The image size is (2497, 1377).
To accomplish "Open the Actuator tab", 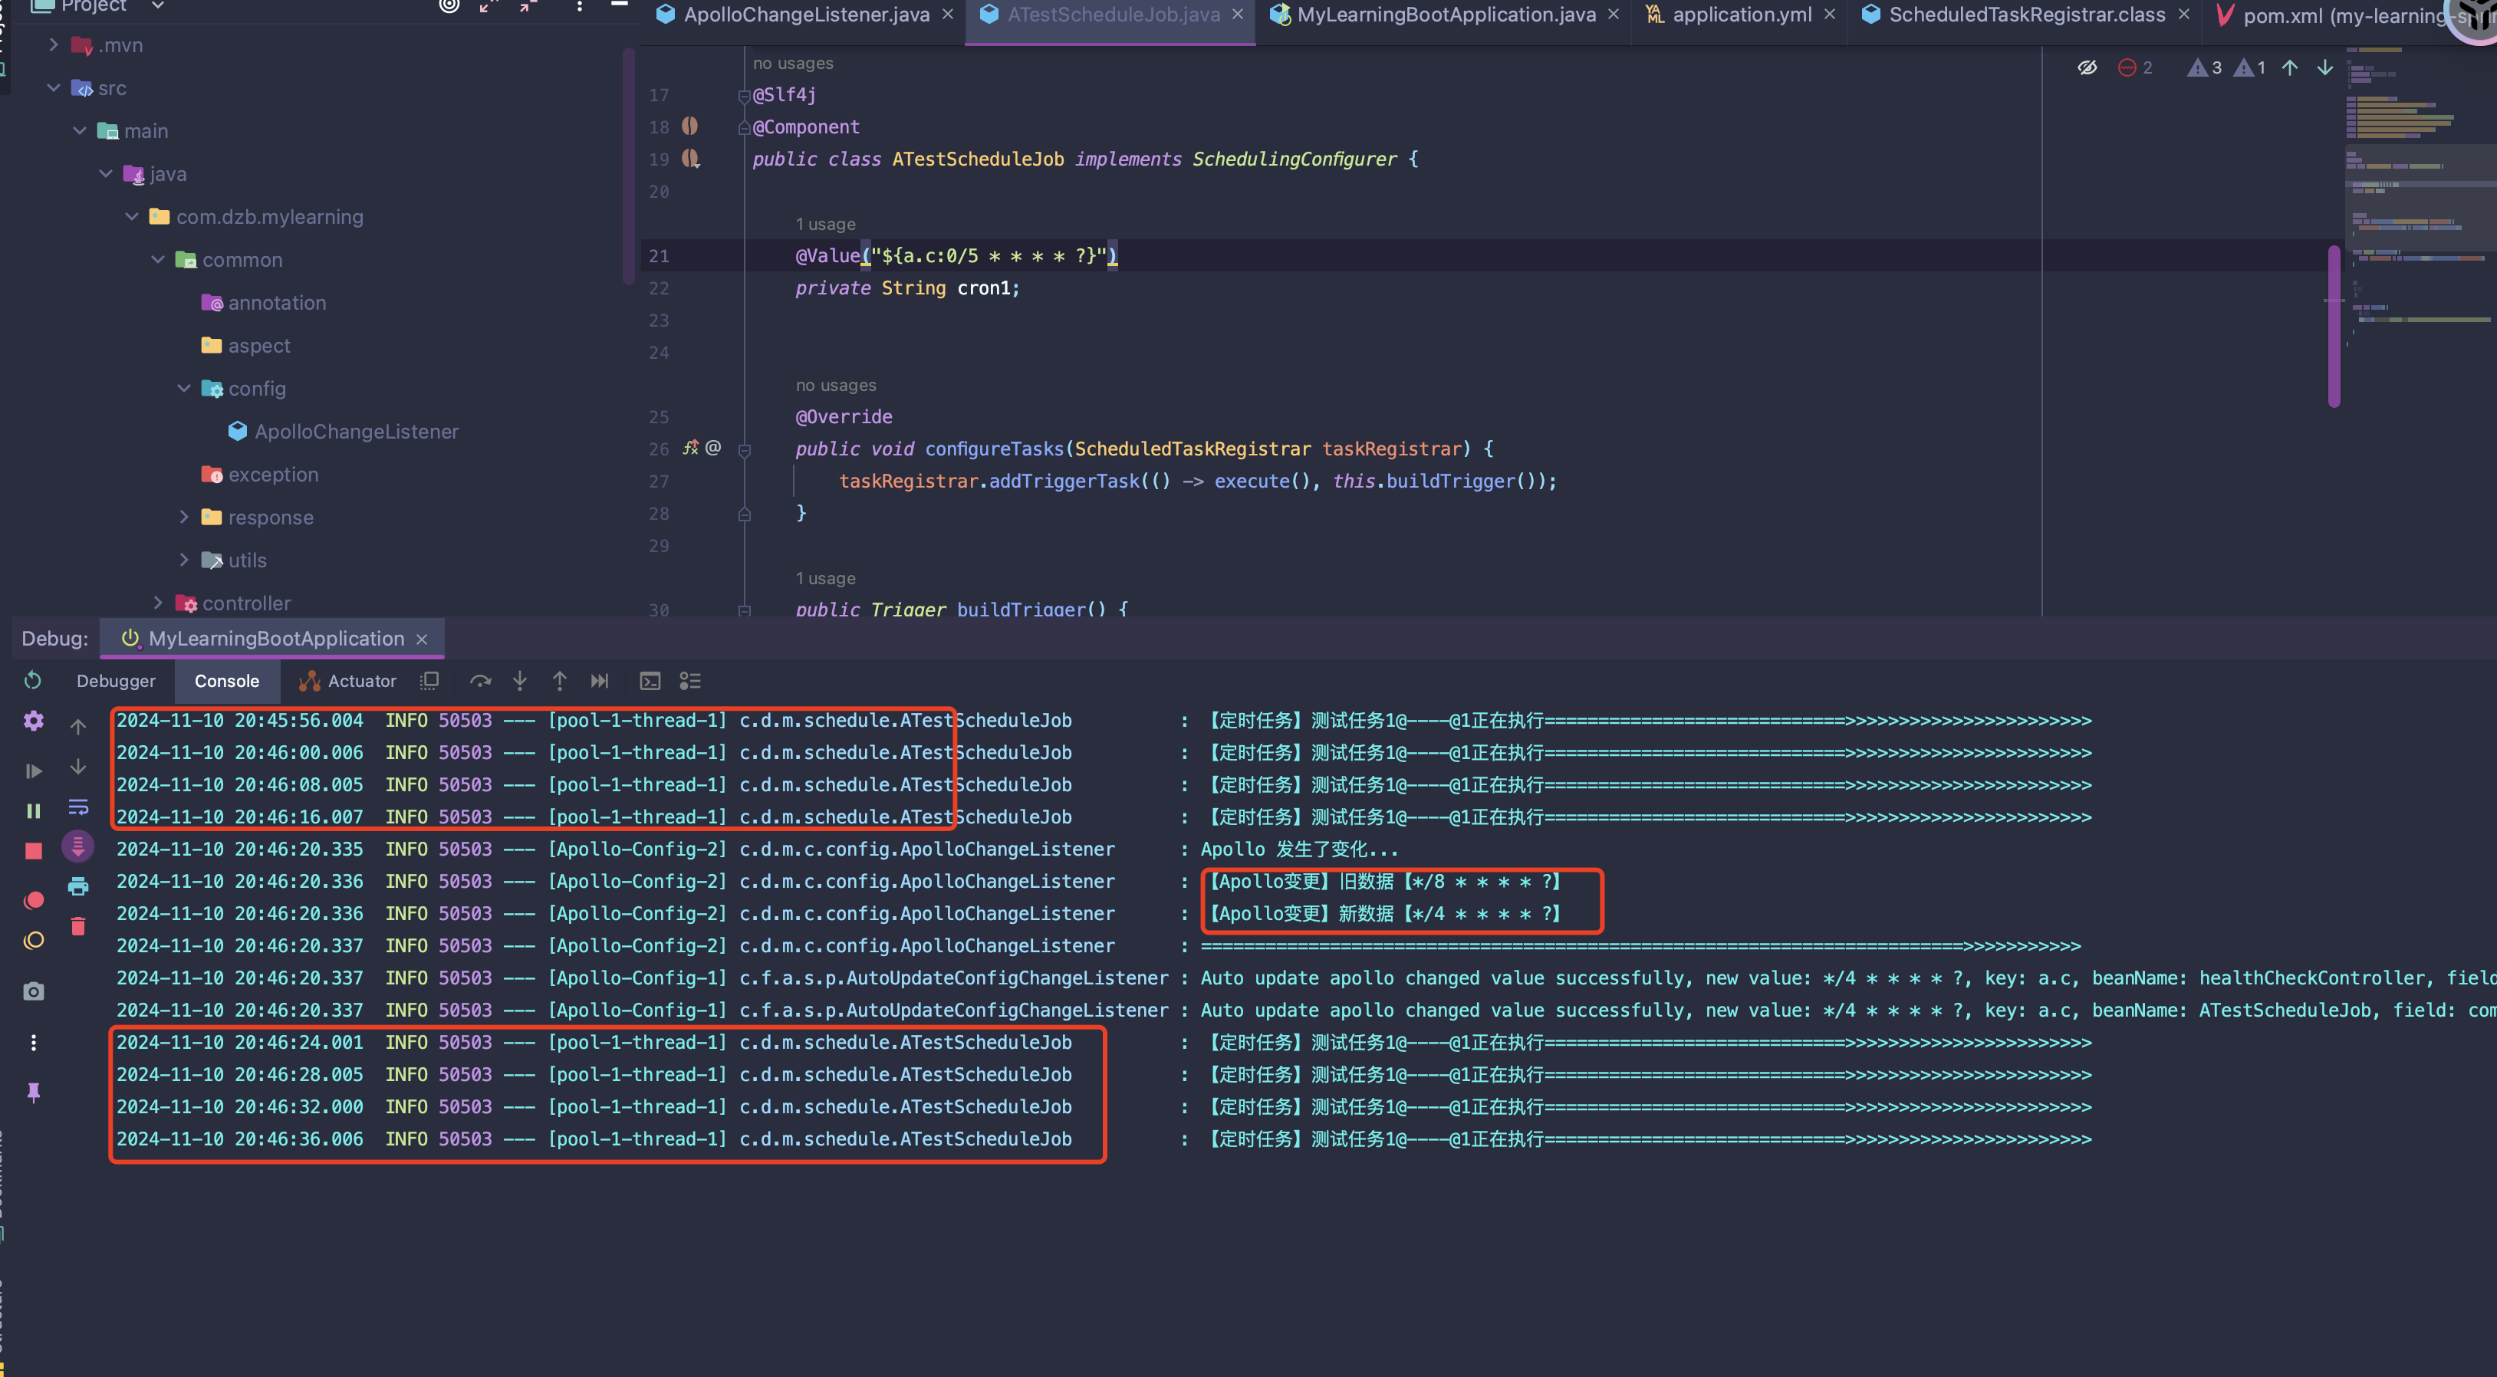I will click(348, 682).
